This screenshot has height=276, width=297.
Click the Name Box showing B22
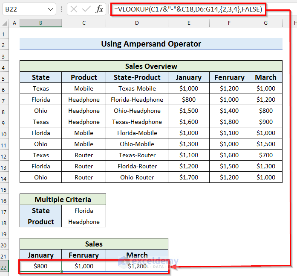tap(29, 9)
